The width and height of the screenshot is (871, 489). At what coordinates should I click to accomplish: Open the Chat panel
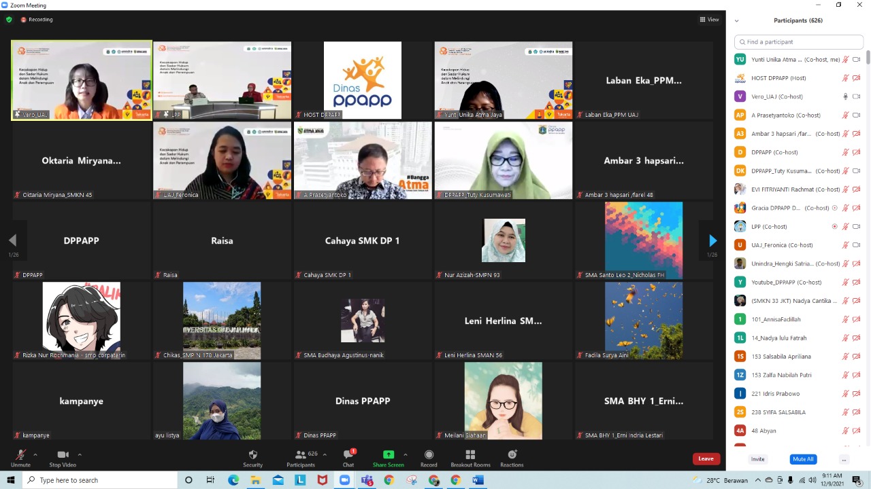tap(348, 457)
